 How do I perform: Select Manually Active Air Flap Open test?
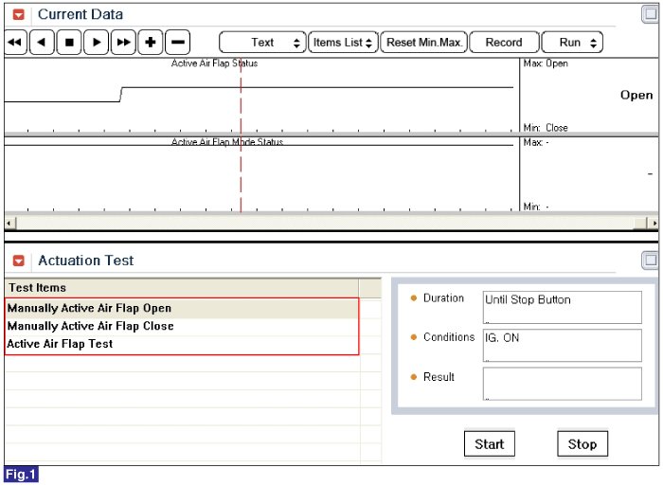click(89, 308)
